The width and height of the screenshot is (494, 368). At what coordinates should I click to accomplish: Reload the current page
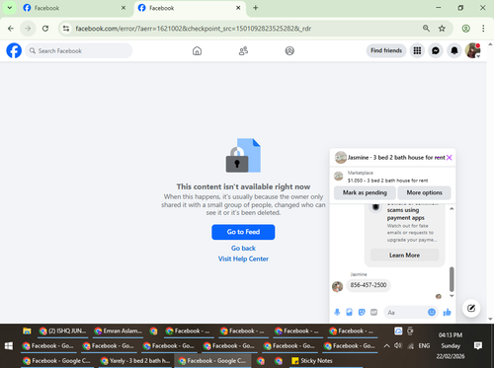(x=45, y=29)
